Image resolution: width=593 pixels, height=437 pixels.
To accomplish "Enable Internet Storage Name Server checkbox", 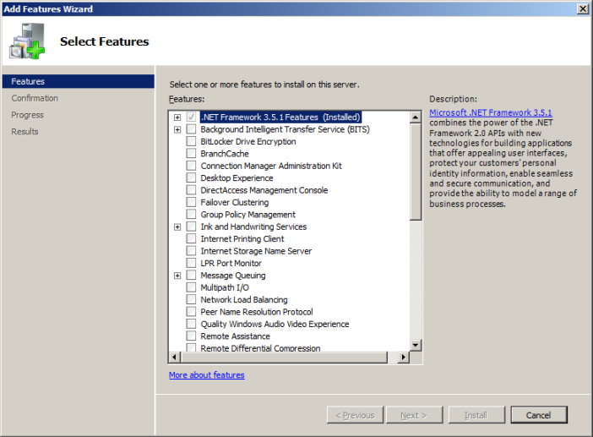I will coord(191,251).
